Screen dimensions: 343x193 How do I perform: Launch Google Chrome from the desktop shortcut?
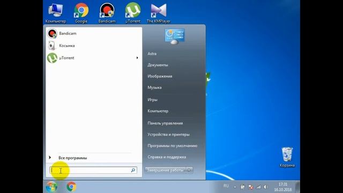[x=81, y=13]
